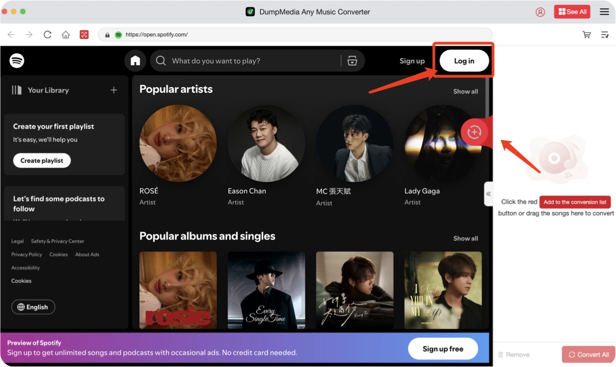
Task: Go to the home page icon in toolbar
Action: point(66,34)
